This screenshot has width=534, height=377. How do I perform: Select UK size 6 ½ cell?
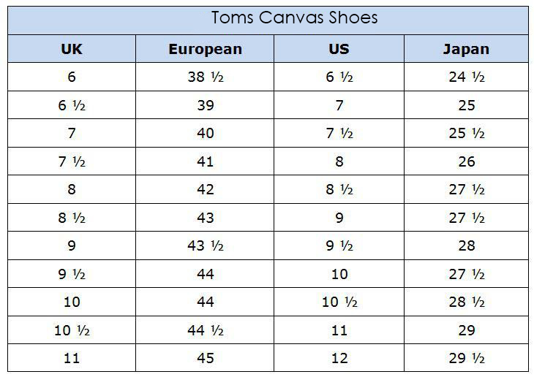point(72,105)
